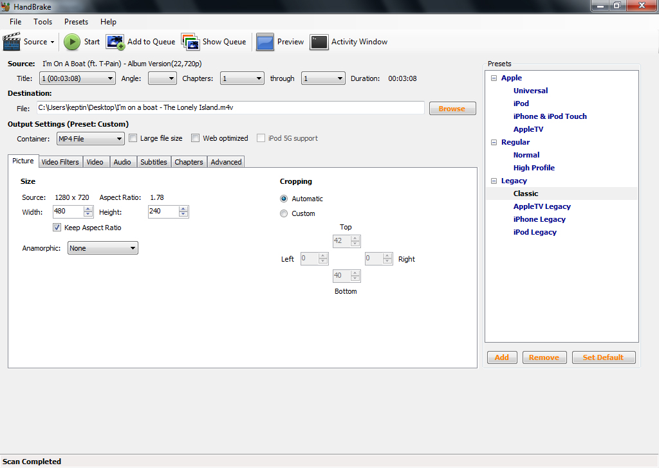
Task: Click the Browse button
Action: click(452, 109)
